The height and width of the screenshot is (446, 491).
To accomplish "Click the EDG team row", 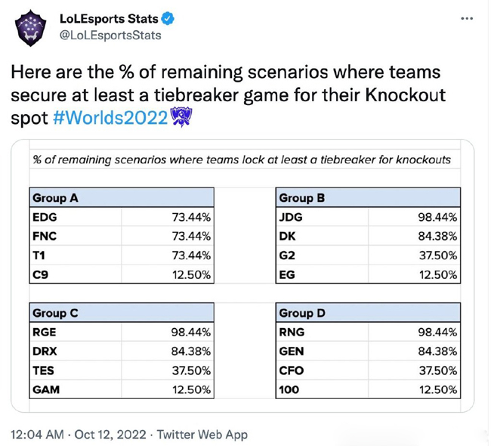I will click(x=121, y=217).
